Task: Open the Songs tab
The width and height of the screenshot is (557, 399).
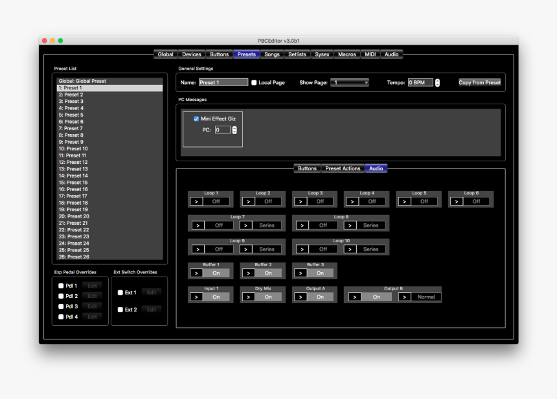Action: pos(272,54)
